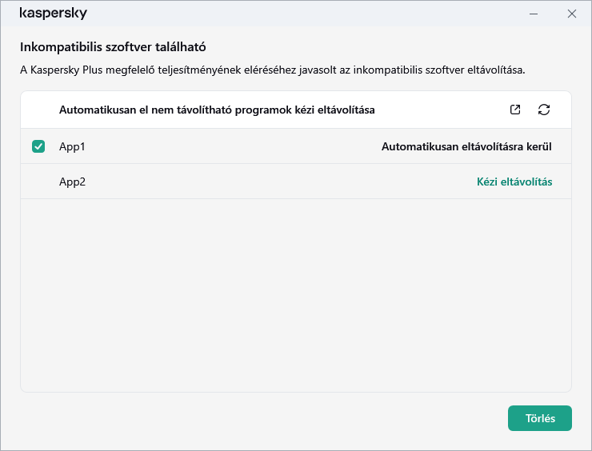The width and height of the screenshot is (592, 451).
Task: Close the Kaspersky dialog window
Action: 572,14
